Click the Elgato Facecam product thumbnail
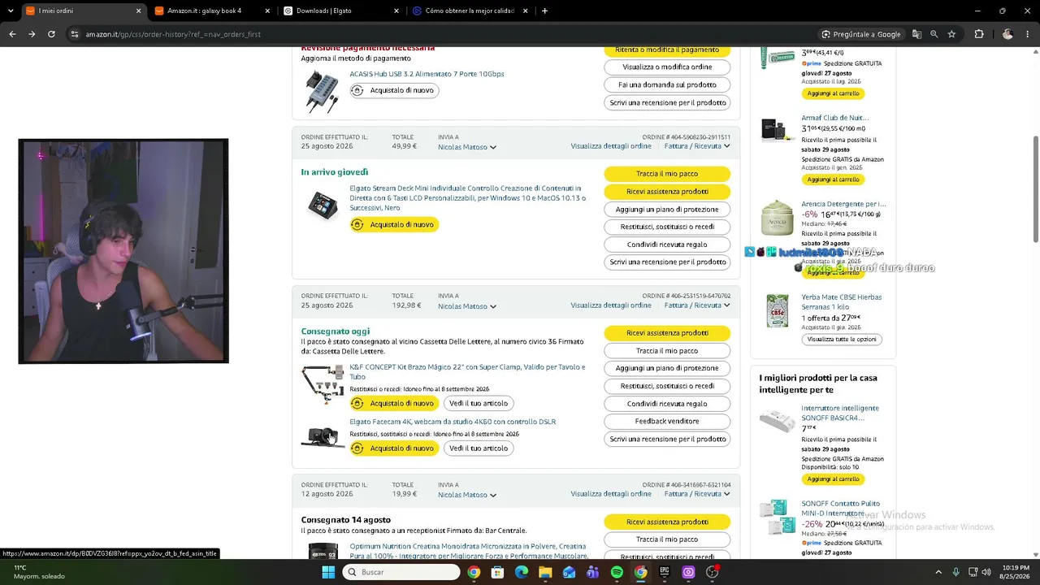 pos(323,437)
